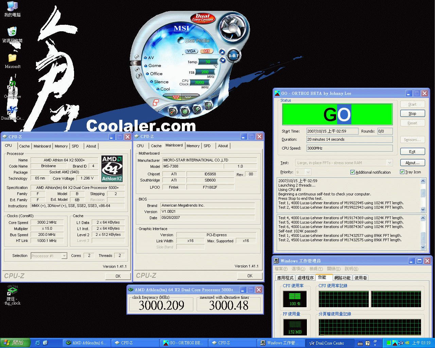435x348 pixels.
Task: Switch to Memory tab in left CPU-Z
Action: click(x=61, y=146)
